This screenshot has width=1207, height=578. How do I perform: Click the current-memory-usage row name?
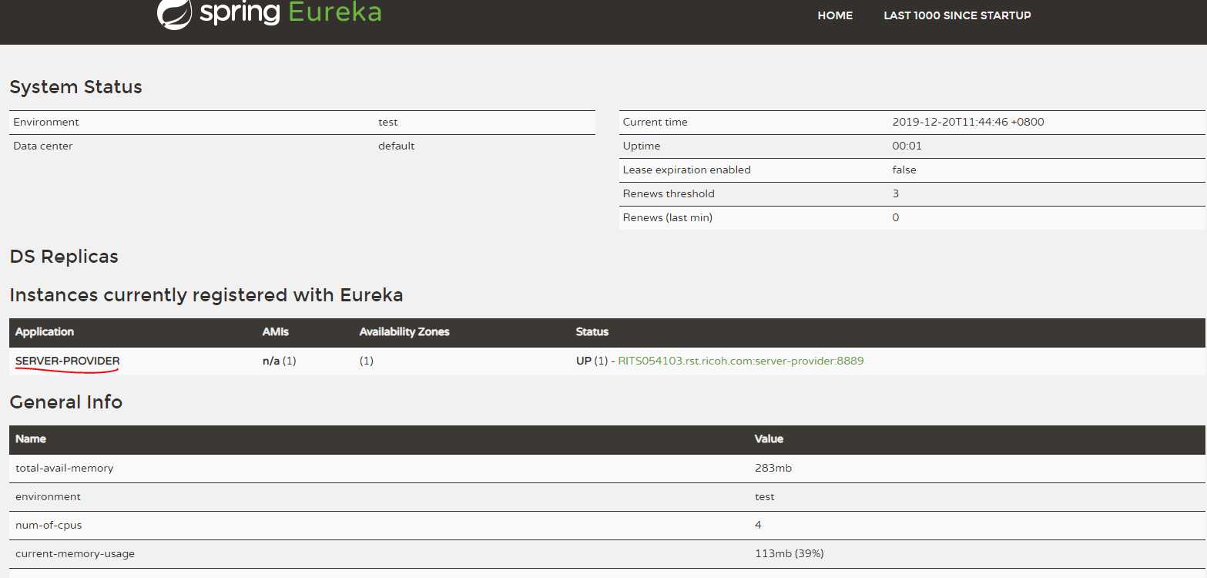[x=75, y=553]
